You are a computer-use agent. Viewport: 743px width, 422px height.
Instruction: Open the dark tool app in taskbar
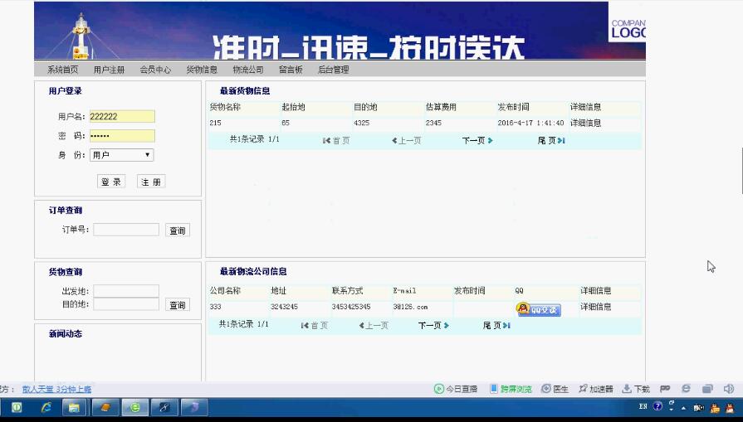[164, 407]
